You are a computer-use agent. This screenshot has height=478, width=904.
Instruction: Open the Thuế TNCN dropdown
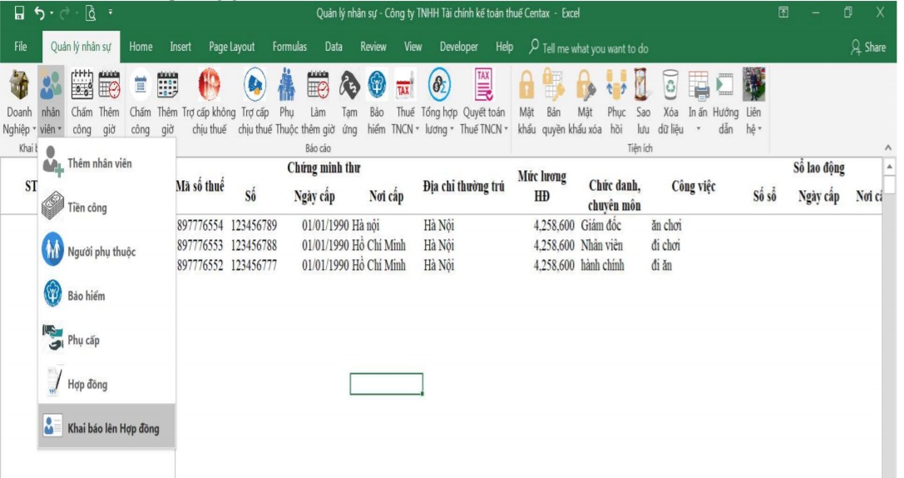[x=405, y=130]
